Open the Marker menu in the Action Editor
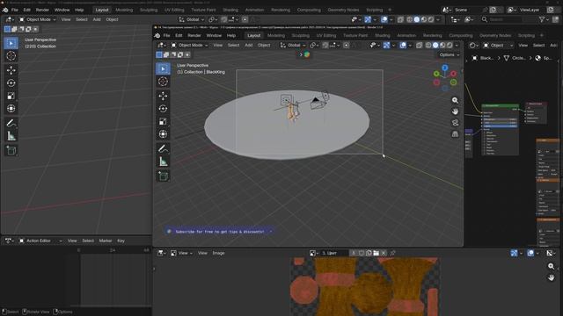This screenshot has width=563, height=316. click(106, 241)
